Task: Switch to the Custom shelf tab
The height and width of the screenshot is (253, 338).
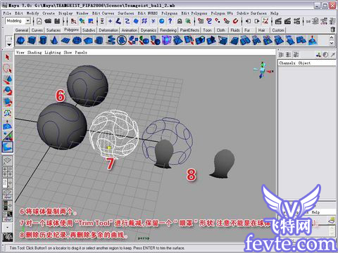Action: click(278, 30)
